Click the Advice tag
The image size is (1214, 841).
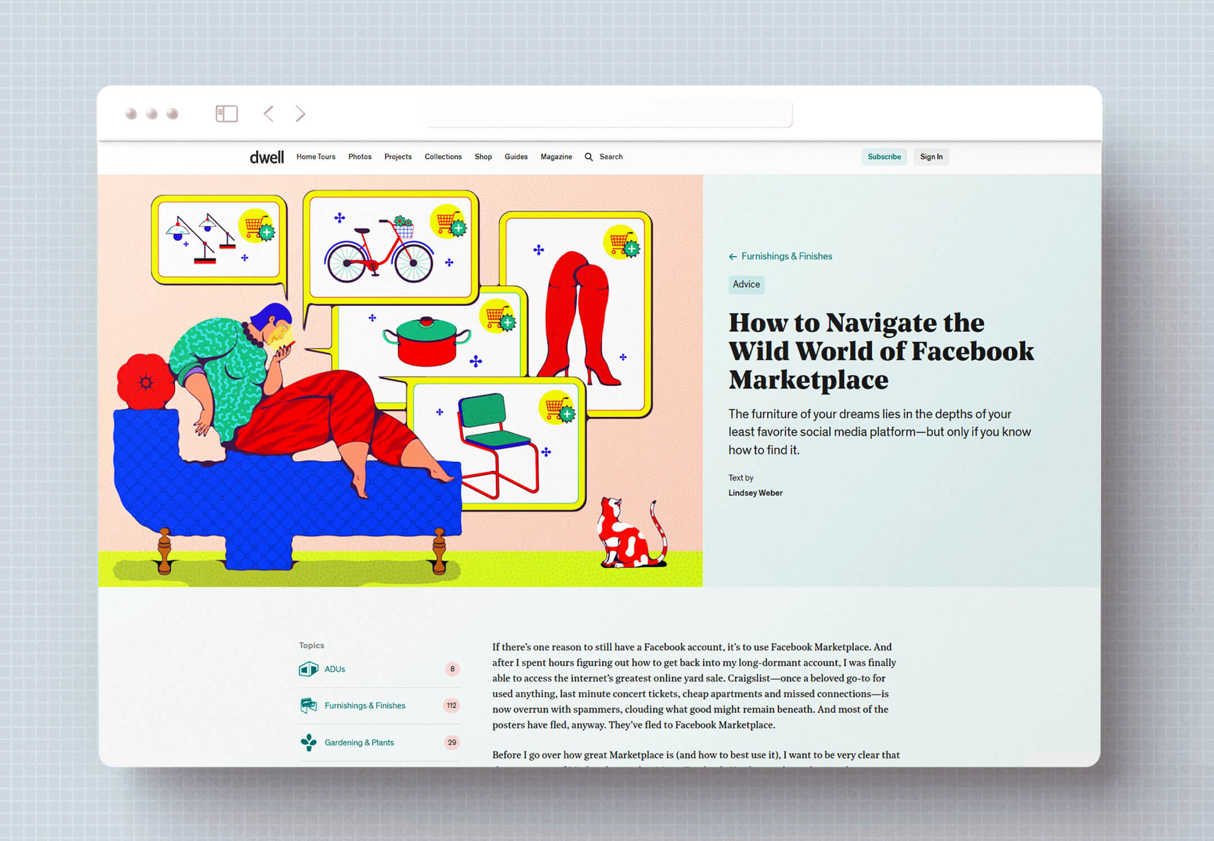(746, 284)
